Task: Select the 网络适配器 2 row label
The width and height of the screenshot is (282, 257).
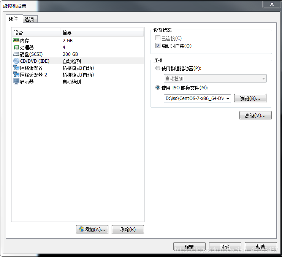Action: [x=33, y=75]
